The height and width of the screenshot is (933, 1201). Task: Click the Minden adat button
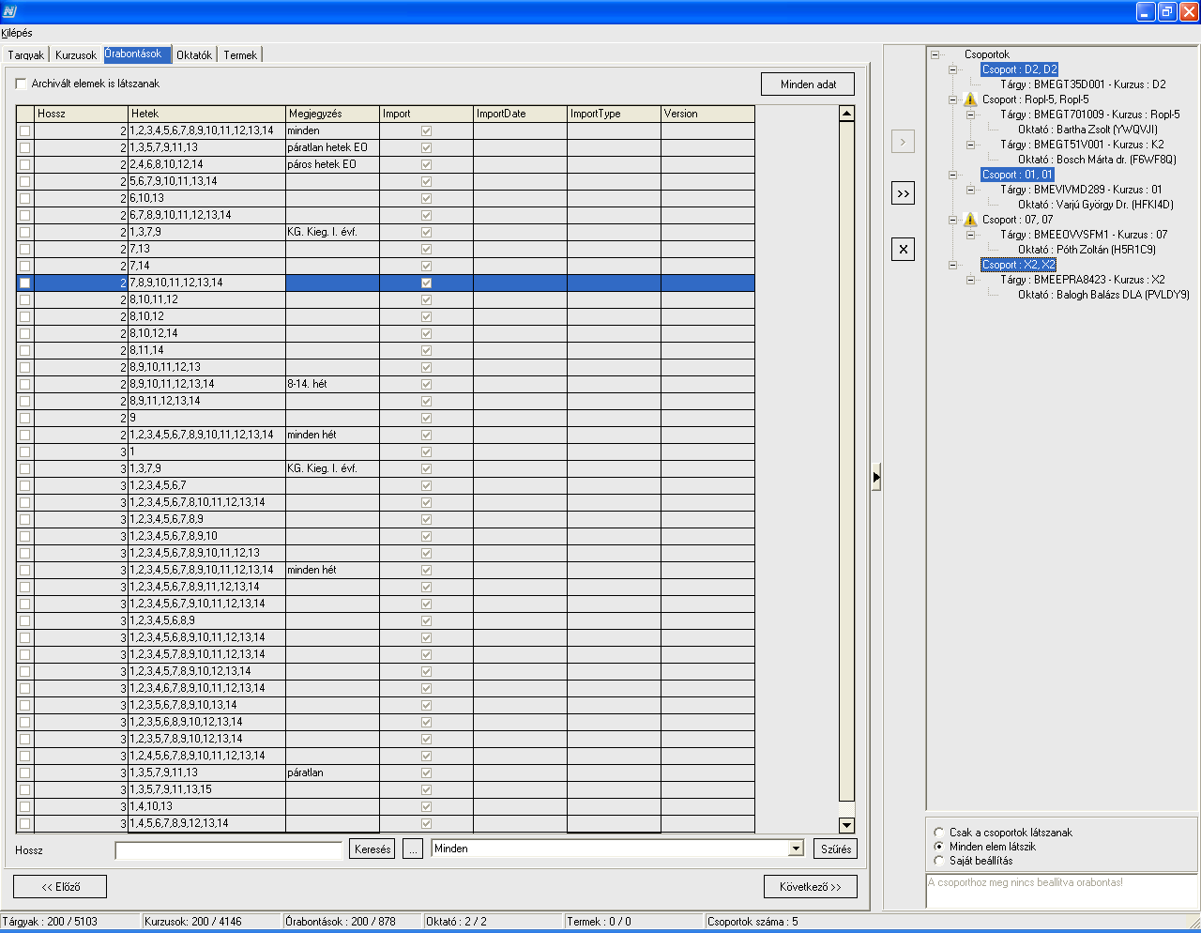point(808,84)
